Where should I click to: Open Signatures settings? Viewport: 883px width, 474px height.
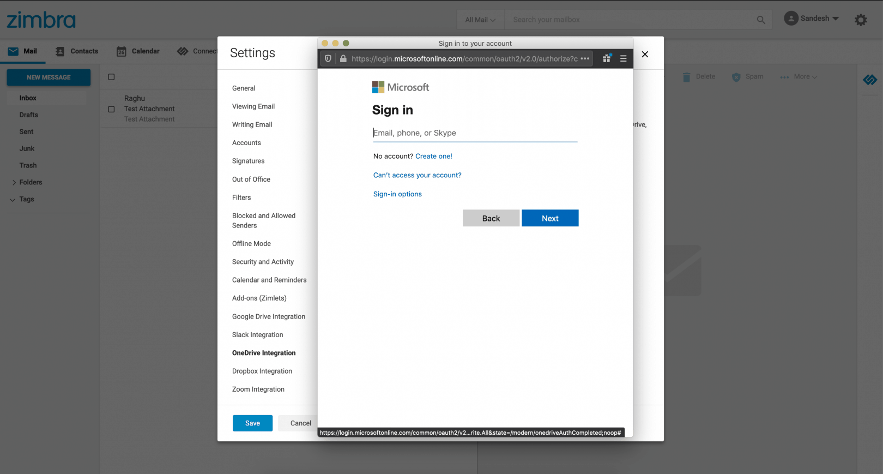[x=248, y=161]
